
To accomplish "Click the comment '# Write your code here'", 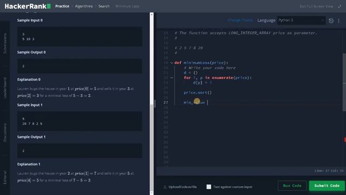I will tap(210, 68).
